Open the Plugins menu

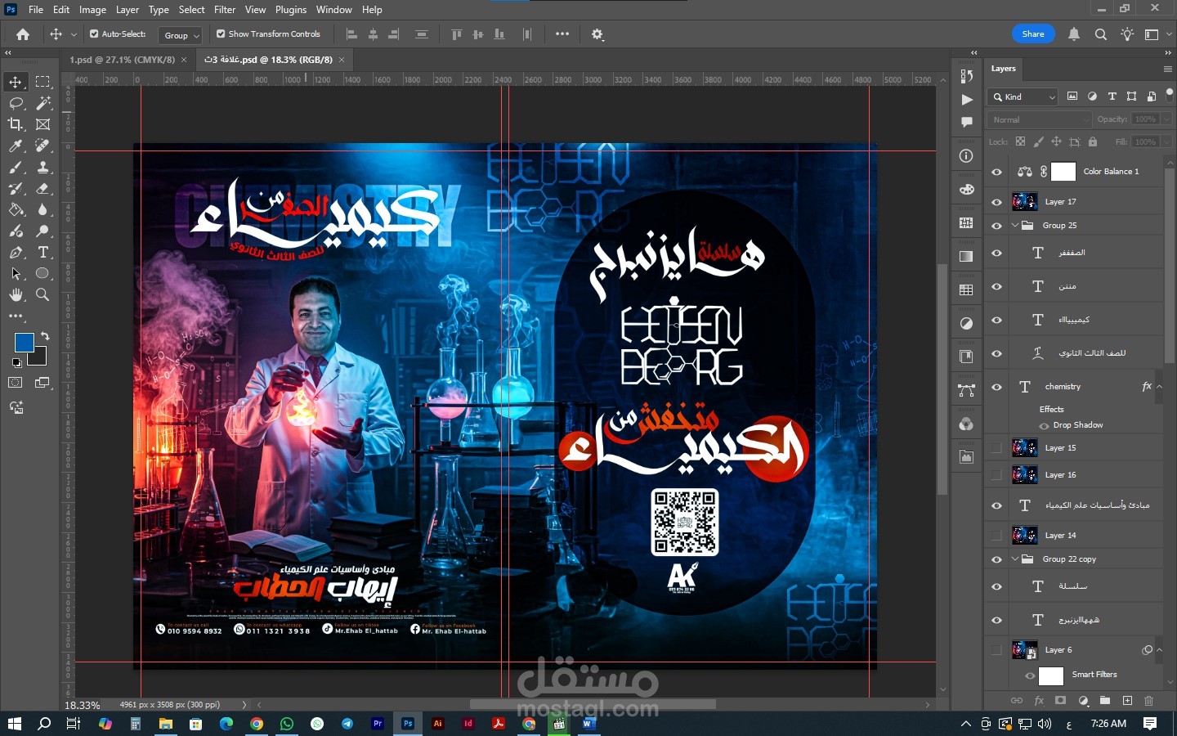point(291,10)
